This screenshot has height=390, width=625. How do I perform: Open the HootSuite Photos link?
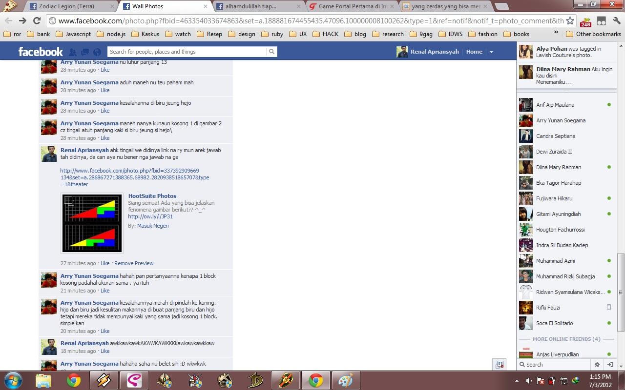(x=152, y=196)
